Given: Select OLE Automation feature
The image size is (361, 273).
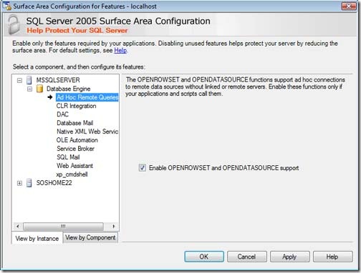Looking at the screenshot, I should click(x=77, y=140).
